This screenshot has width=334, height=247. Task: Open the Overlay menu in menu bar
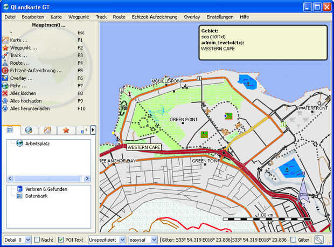tap(192, 17)
